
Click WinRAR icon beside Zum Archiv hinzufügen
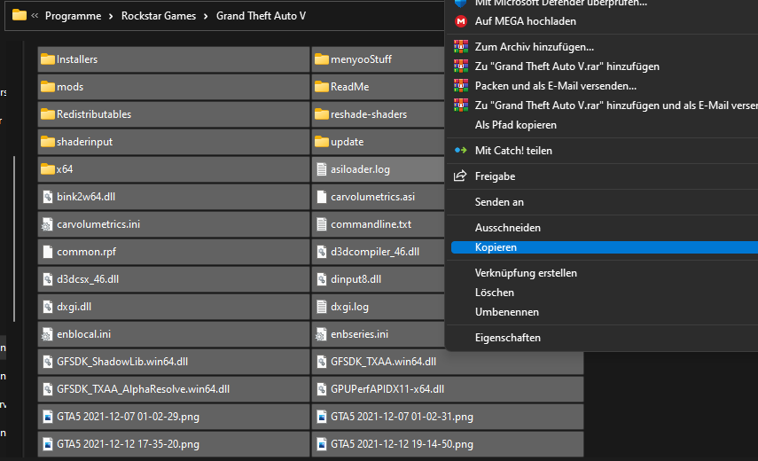point(461,47)
